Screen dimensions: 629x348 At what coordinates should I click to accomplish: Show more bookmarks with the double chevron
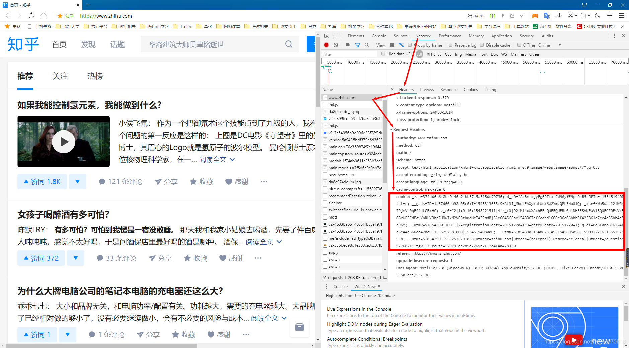pyautogui.click(x=623, y=26)
